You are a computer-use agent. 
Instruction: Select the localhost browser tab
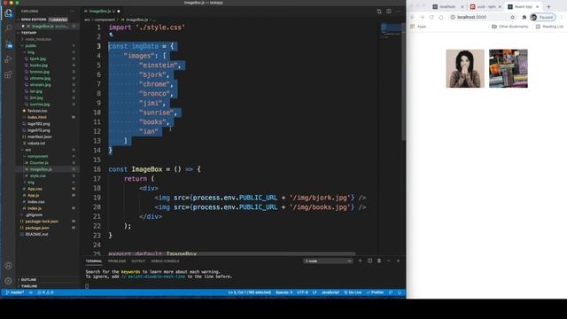tap(447, 6)
